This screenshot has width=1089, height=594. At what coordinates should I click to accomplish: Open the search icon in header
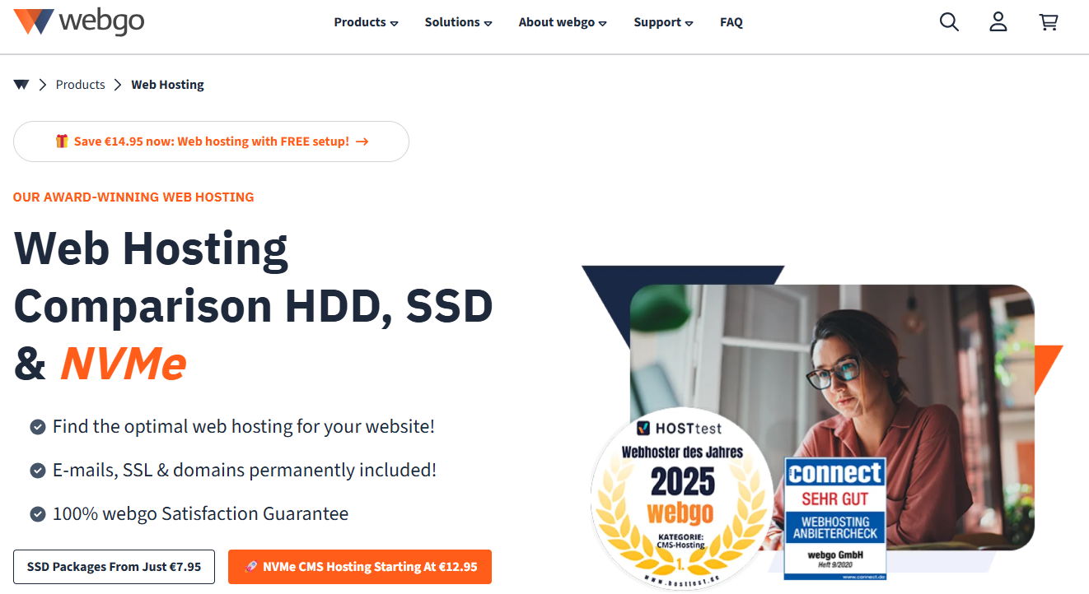click(x=949, y=22)
